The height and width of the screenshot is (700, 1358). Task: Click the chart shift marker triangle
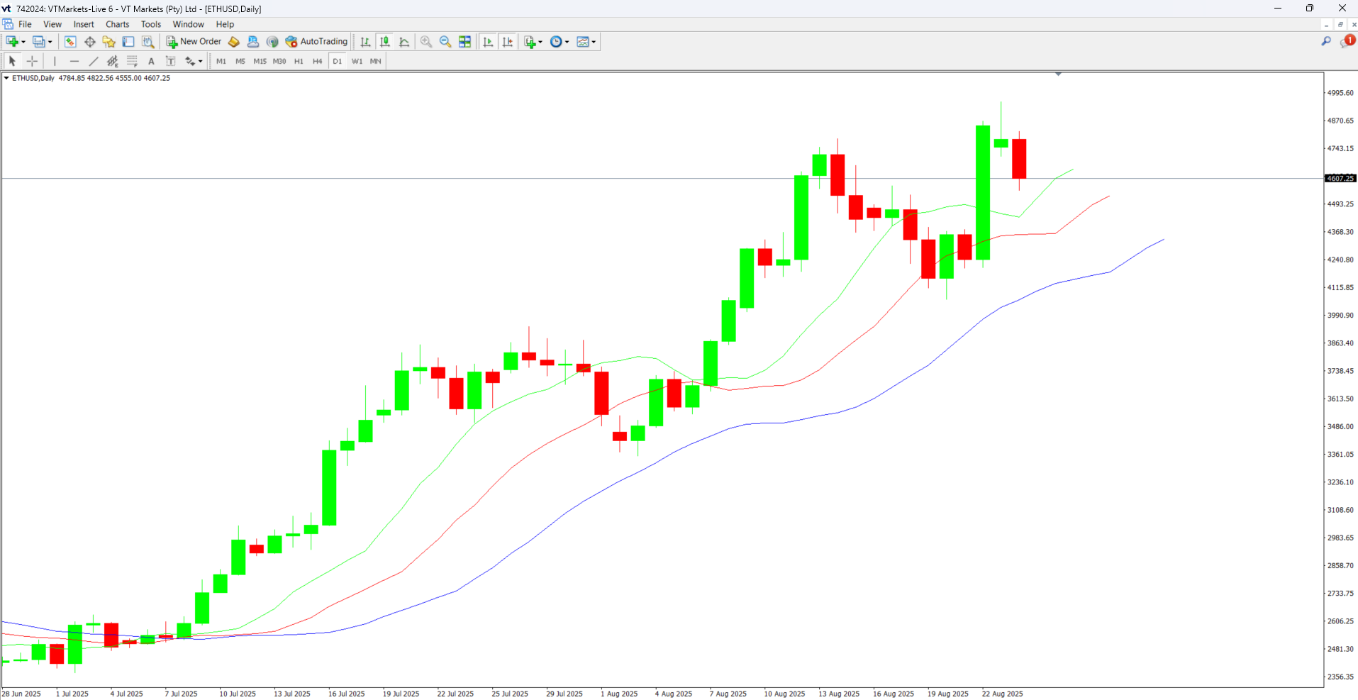tap(1058, 74)
